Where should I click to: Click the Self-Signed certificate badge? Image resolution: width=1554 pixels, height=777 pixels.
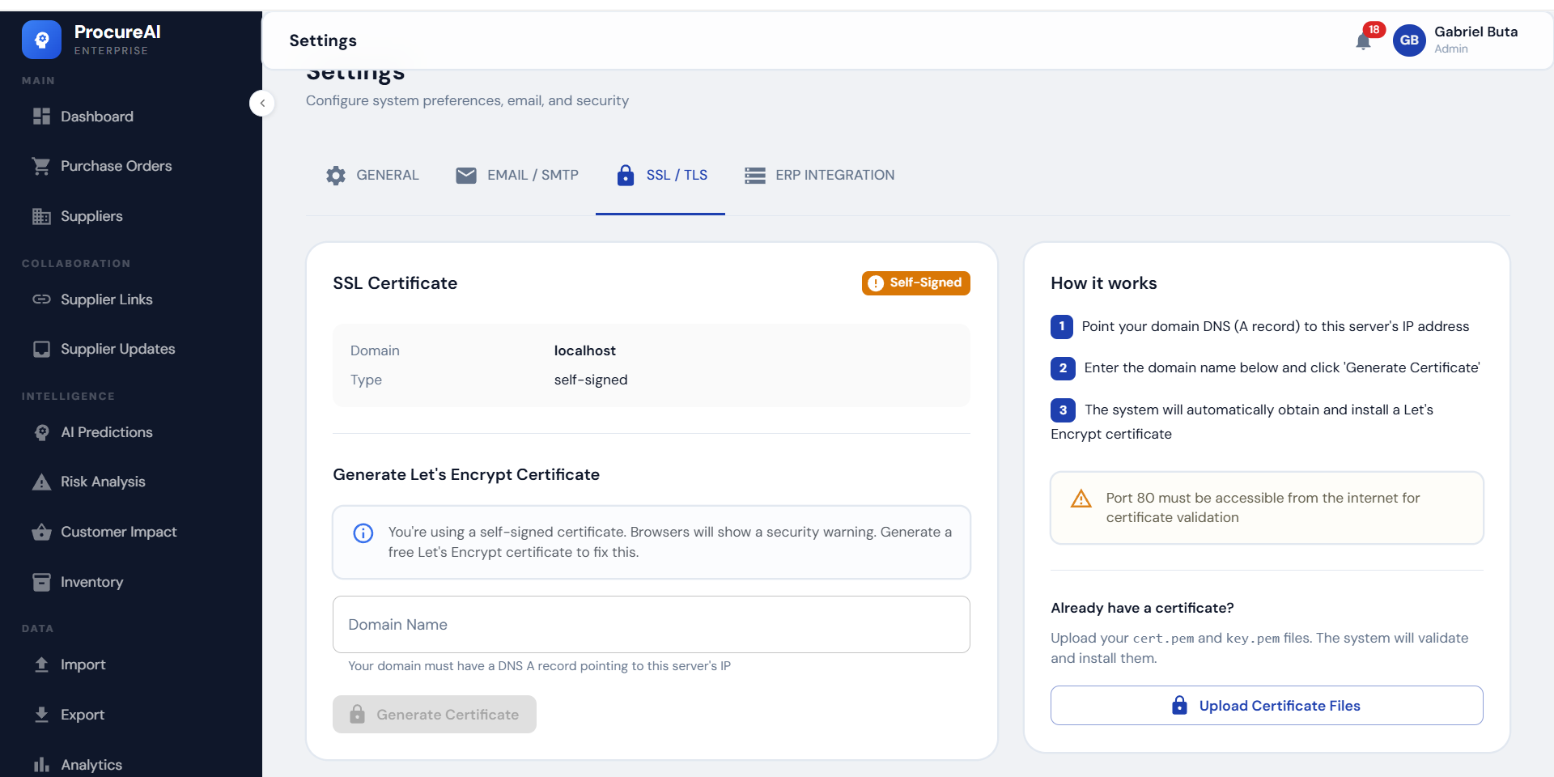915,282
